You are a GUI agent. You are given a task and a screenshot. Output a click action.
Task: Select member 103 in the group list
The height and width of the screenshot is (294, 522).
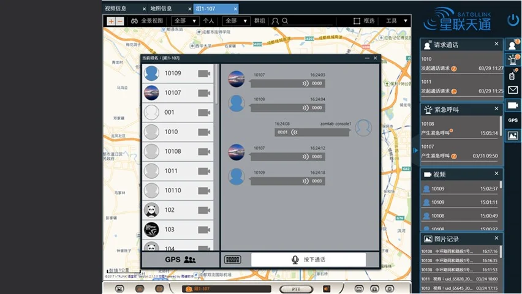pyautogui.click(x=178, y=230)
